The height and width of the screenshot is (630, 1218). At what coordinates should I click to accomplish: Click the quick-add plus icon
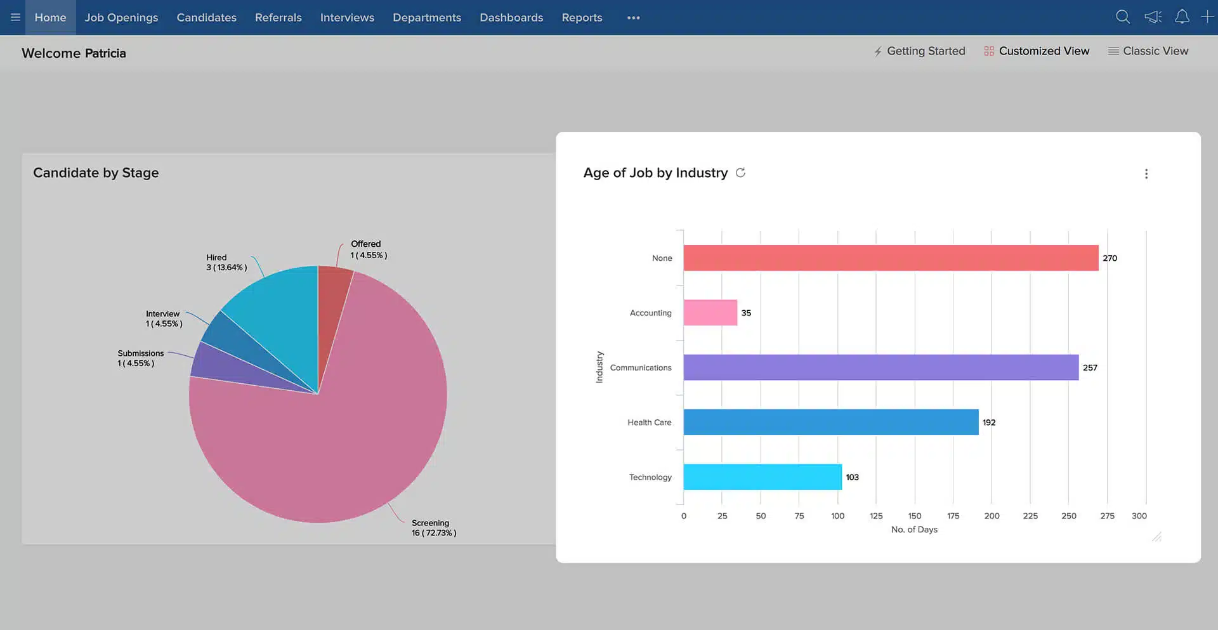pos(1208,17)
